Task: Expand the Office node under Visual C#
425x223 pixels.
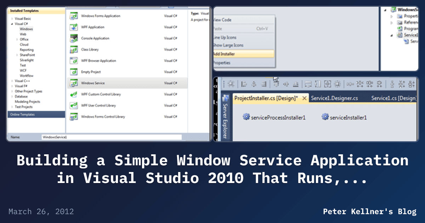Action: pos(17,40)
